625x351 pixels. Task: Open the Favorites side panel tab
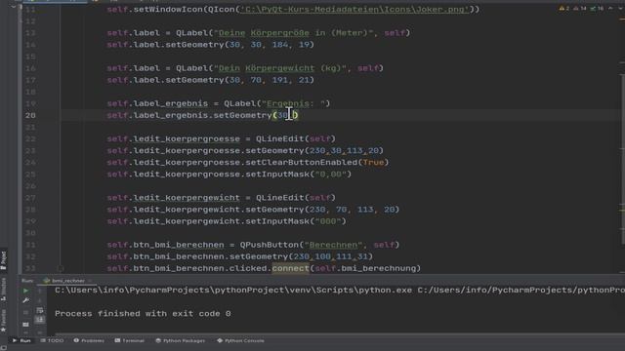pyautogui.click(x=4, y=321)
